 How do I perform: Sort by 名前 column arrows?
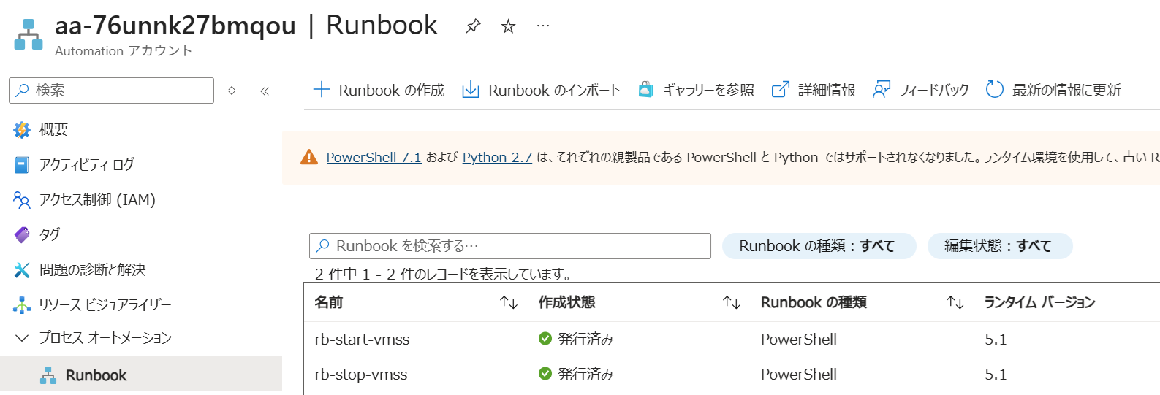509,302
